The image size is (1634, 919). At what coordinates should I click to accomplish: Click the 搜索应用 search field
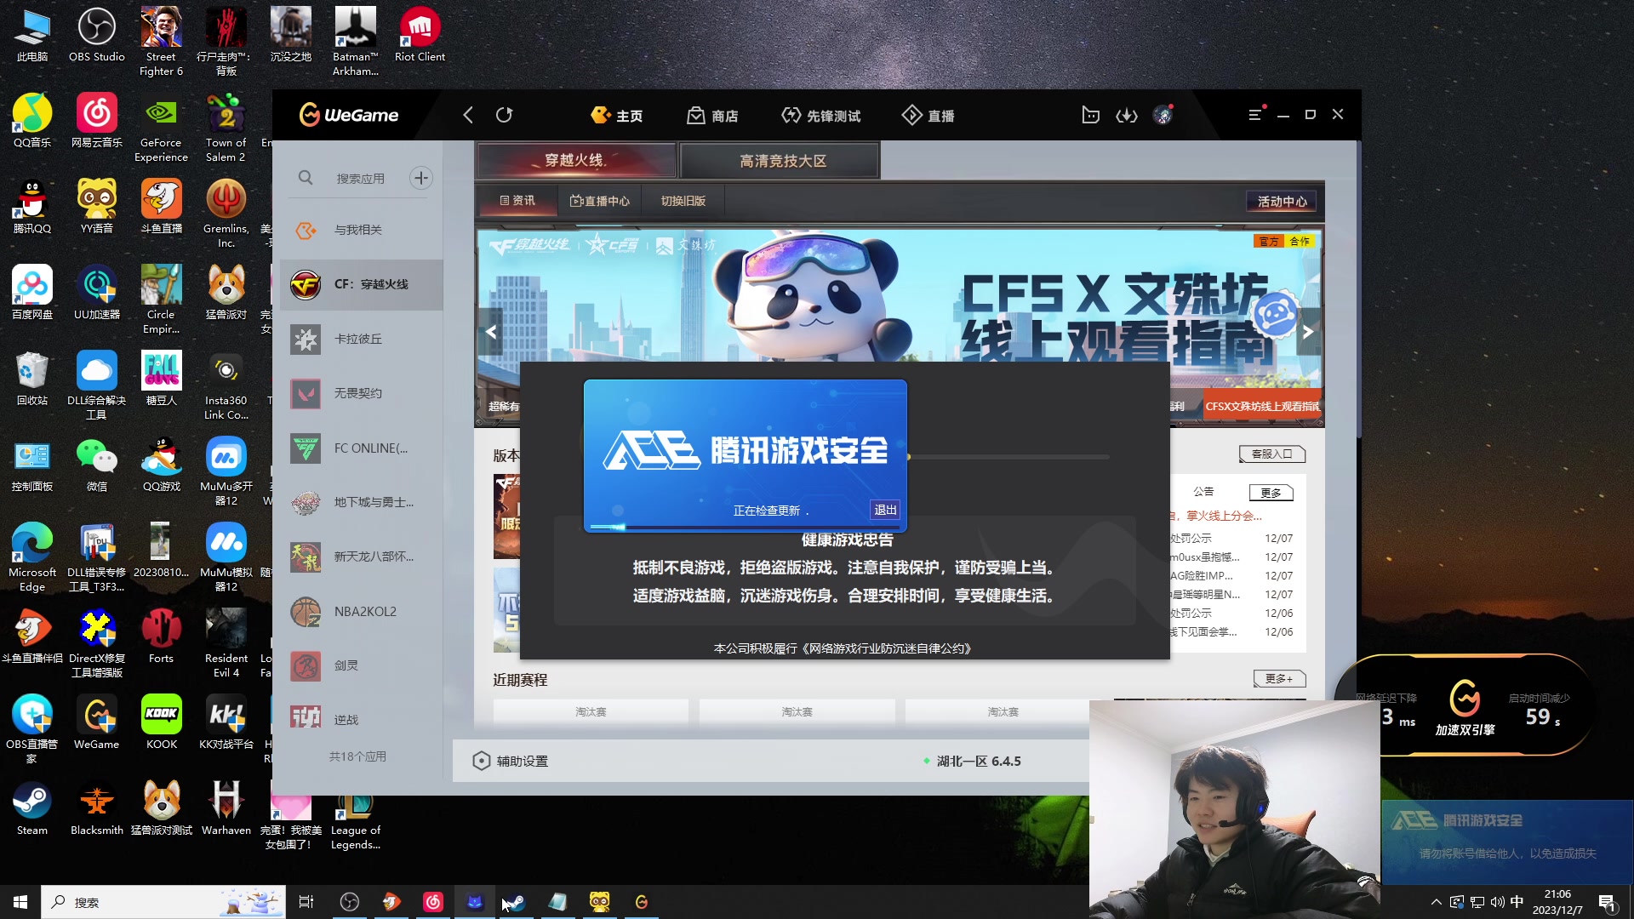(x=360, y=179)
